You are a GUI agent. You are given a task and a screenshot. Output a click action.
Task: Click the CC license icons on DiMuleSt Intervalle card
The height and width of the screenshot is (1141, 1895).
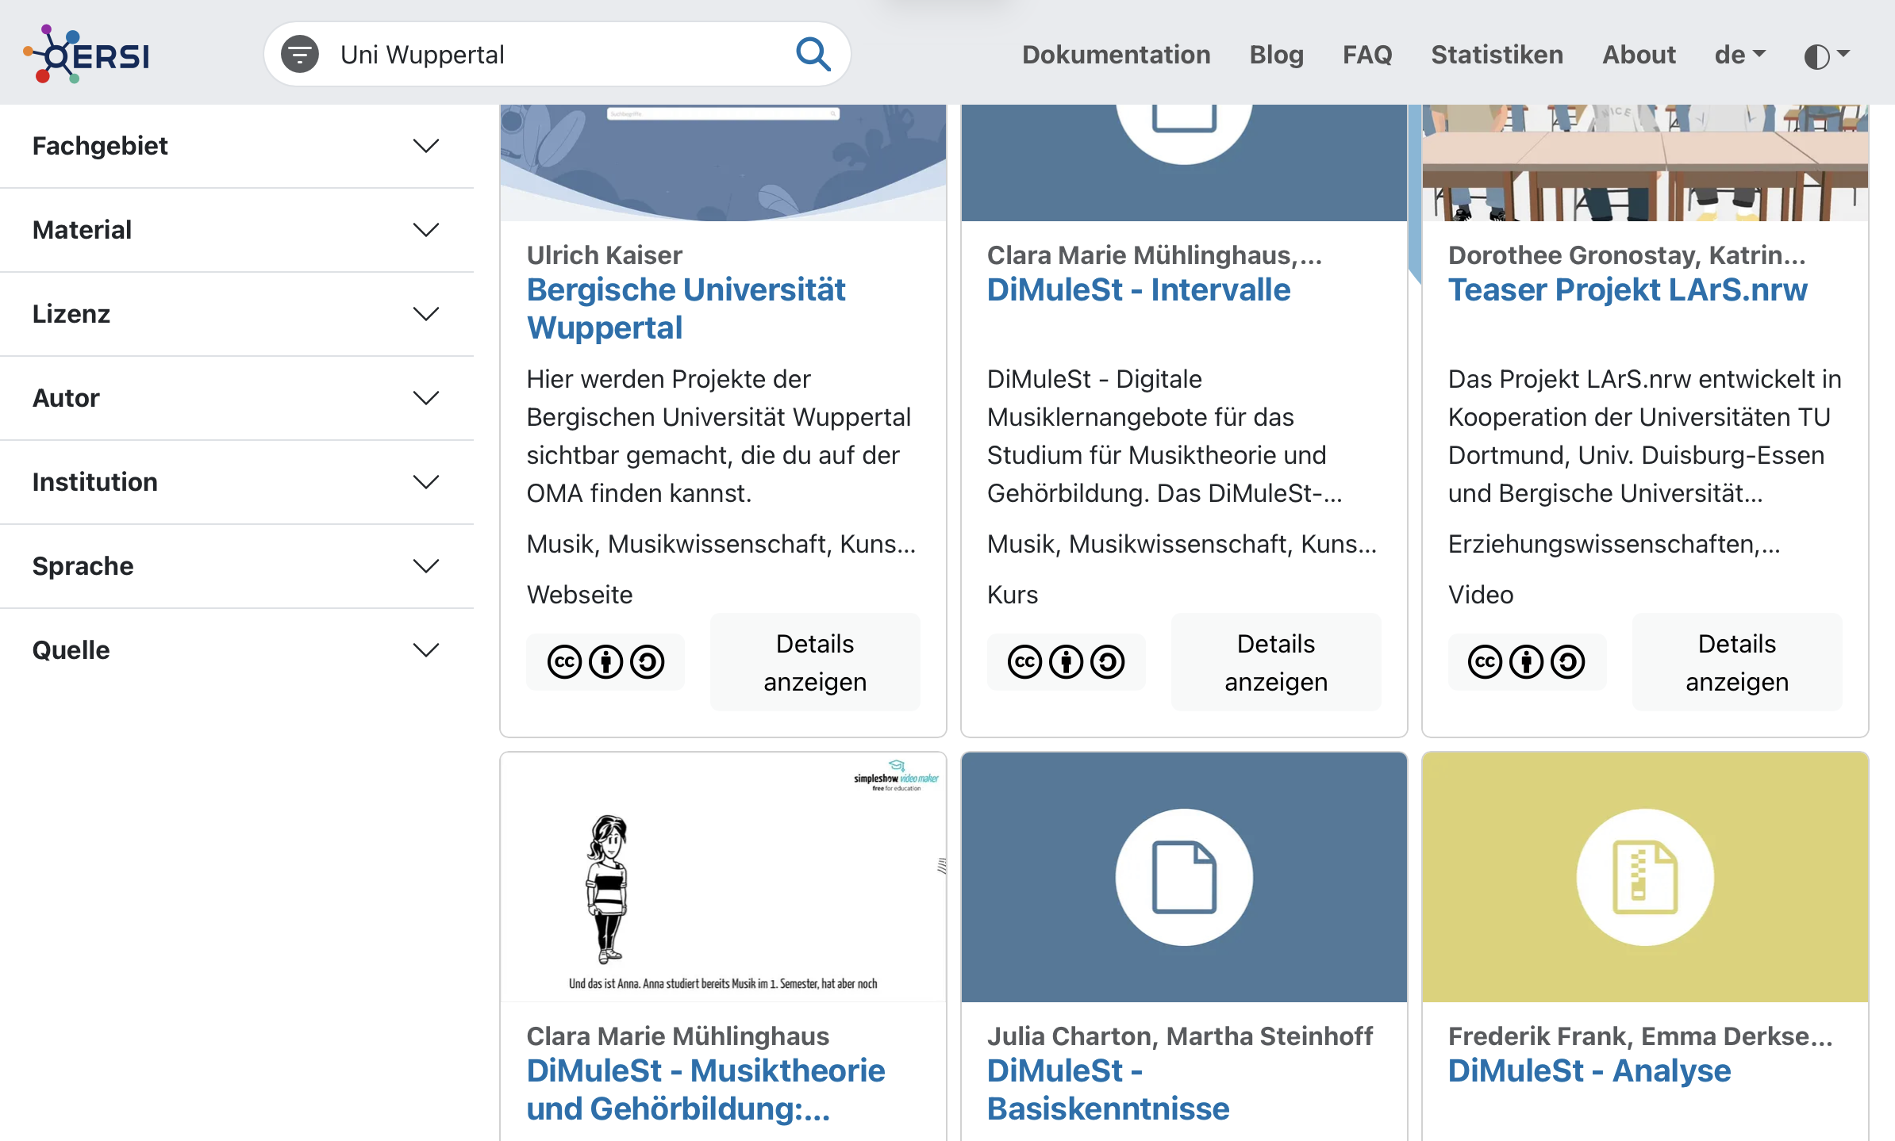click(x=1066, y=661)
